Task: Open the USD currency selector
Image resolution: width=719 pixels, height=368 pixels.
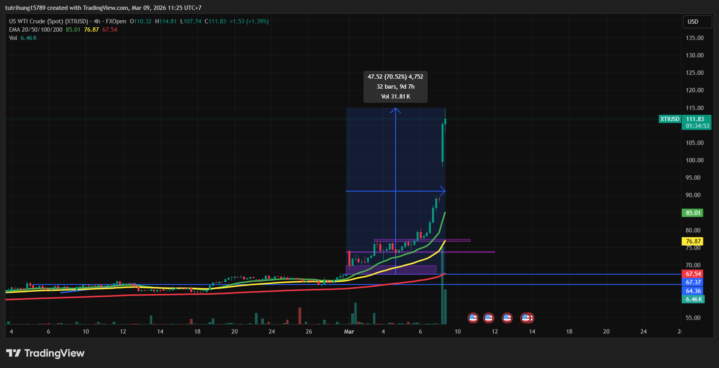Action: (697, 22)
